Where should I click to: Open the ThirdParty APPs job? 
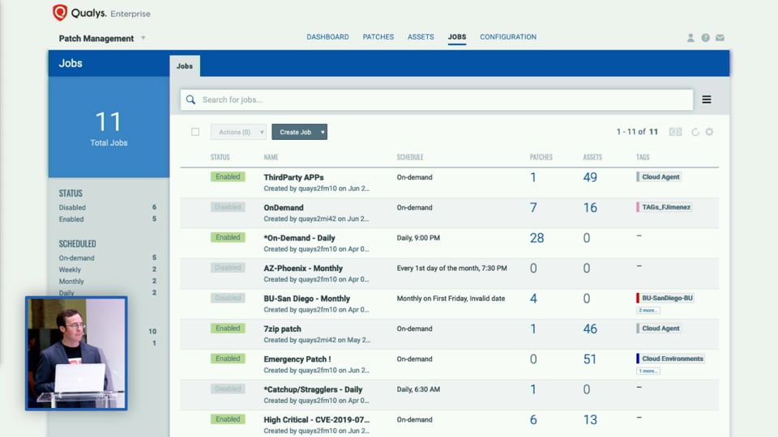click(293, 177)
